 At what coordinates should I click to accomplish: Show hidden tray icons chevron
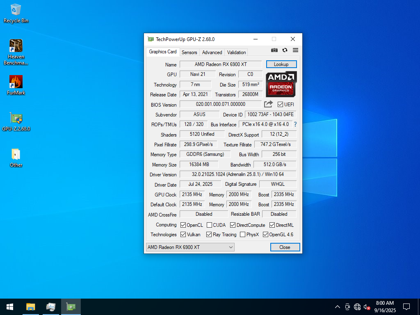click(x=338, y=307)
